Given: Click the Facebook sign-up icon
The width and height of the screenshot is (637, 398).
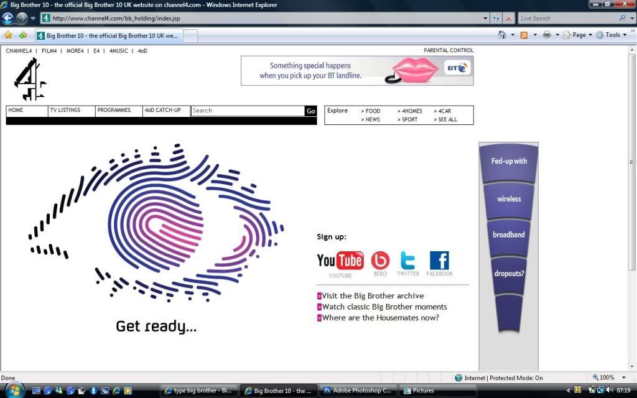Looking at the screenshot, I should 439,261.
